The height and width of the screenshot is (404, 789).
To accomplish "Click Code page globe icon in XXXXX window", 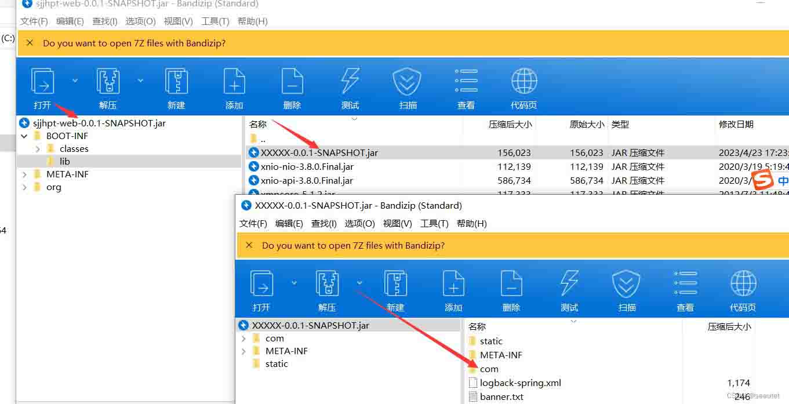I will pos(743,284).
